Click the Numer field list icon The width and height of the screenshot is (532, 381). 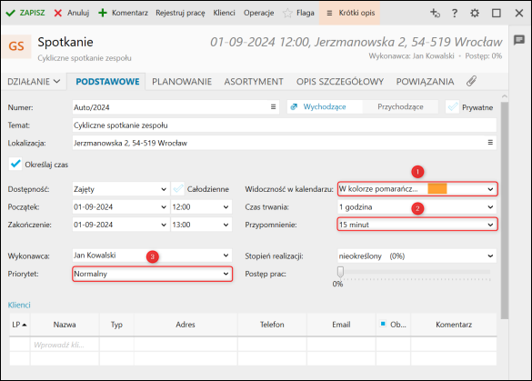(x=273, y=107)
